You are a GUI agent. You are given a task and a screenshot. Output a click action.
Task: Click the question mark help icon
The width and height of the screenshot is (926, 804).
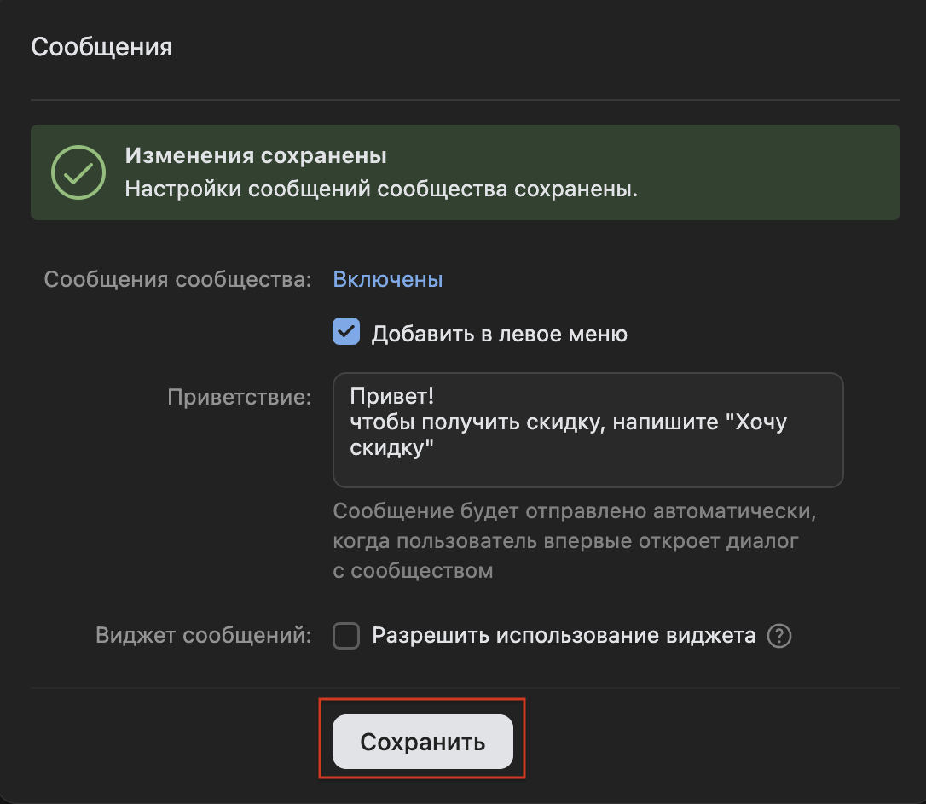click(779, 637)
